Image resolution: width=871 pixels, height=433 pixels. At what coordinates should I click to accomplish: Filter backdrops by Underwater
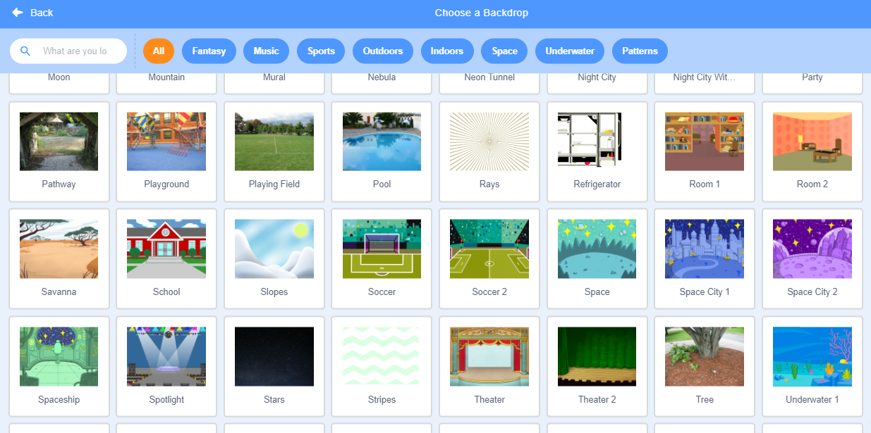pyautogui.click(x=570, y=51)
